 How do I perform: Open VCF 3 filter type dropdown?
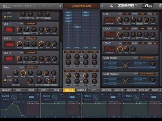(x=30, y=52)
